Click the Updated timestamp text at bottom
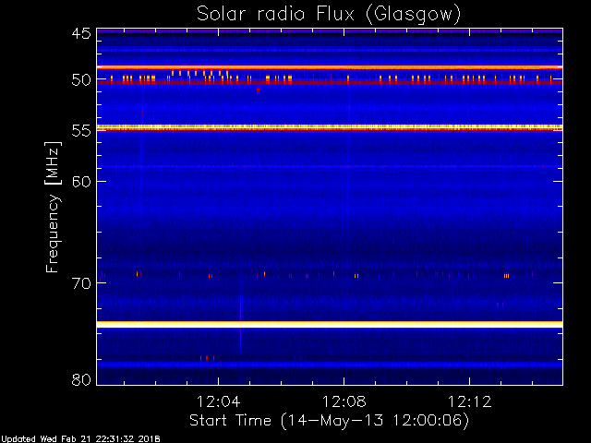The width and height of the screenshot is (591, 443). coord(81,438)
